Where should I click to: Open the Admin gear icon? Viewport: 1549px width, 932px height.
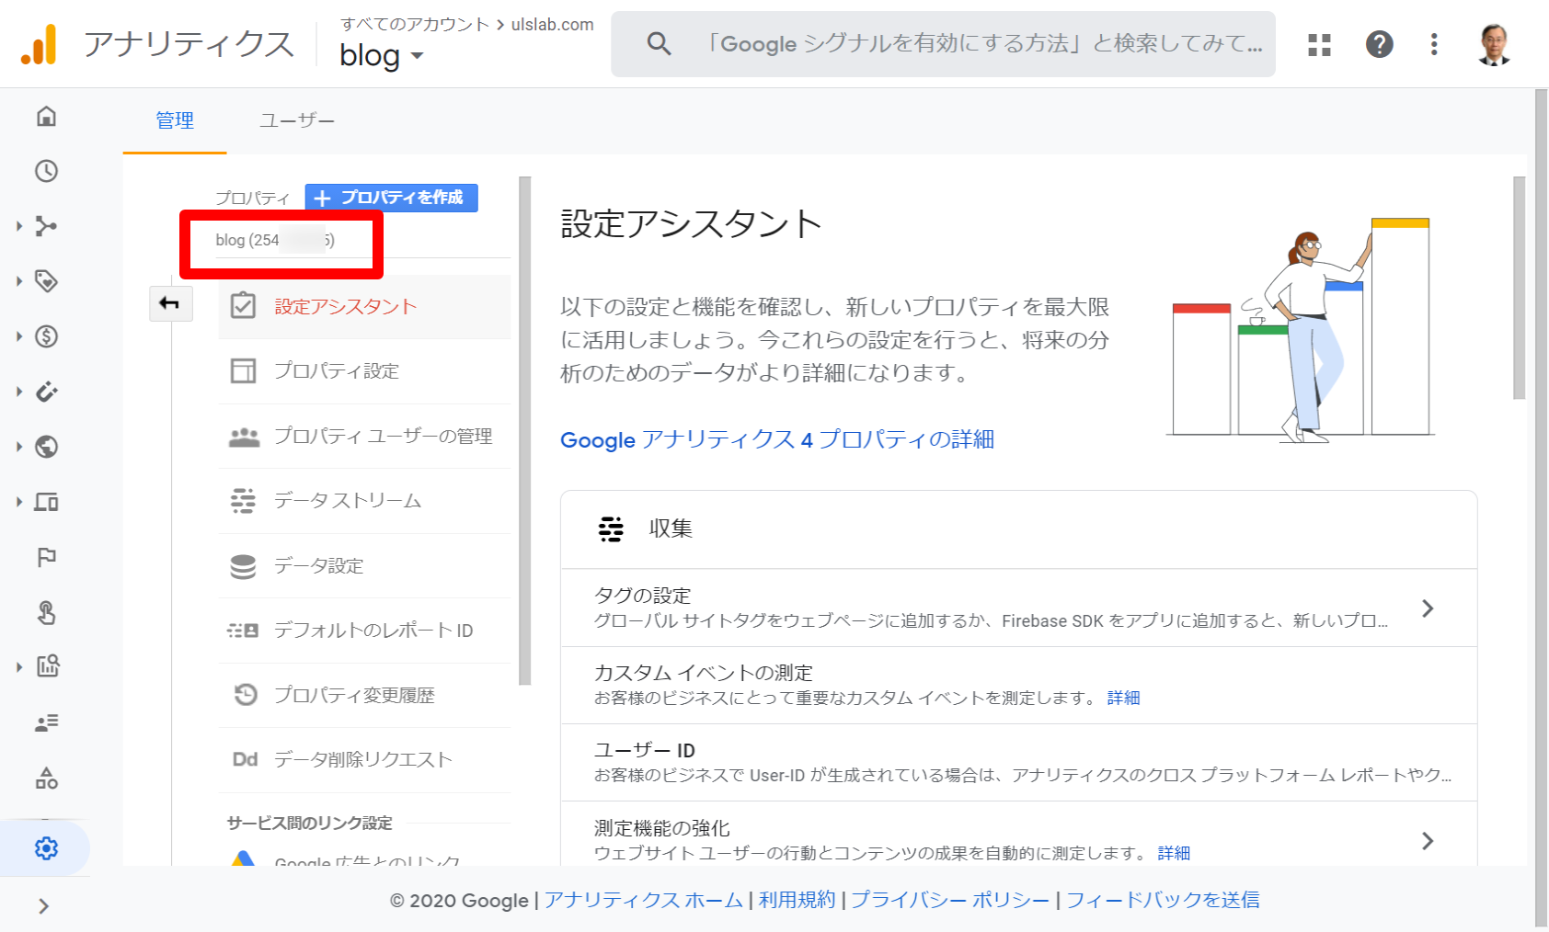46,848
